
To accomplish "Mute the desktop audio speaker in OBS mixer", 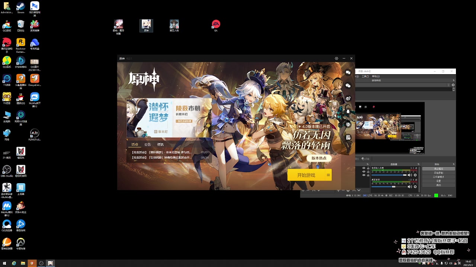I will (410, 187).
